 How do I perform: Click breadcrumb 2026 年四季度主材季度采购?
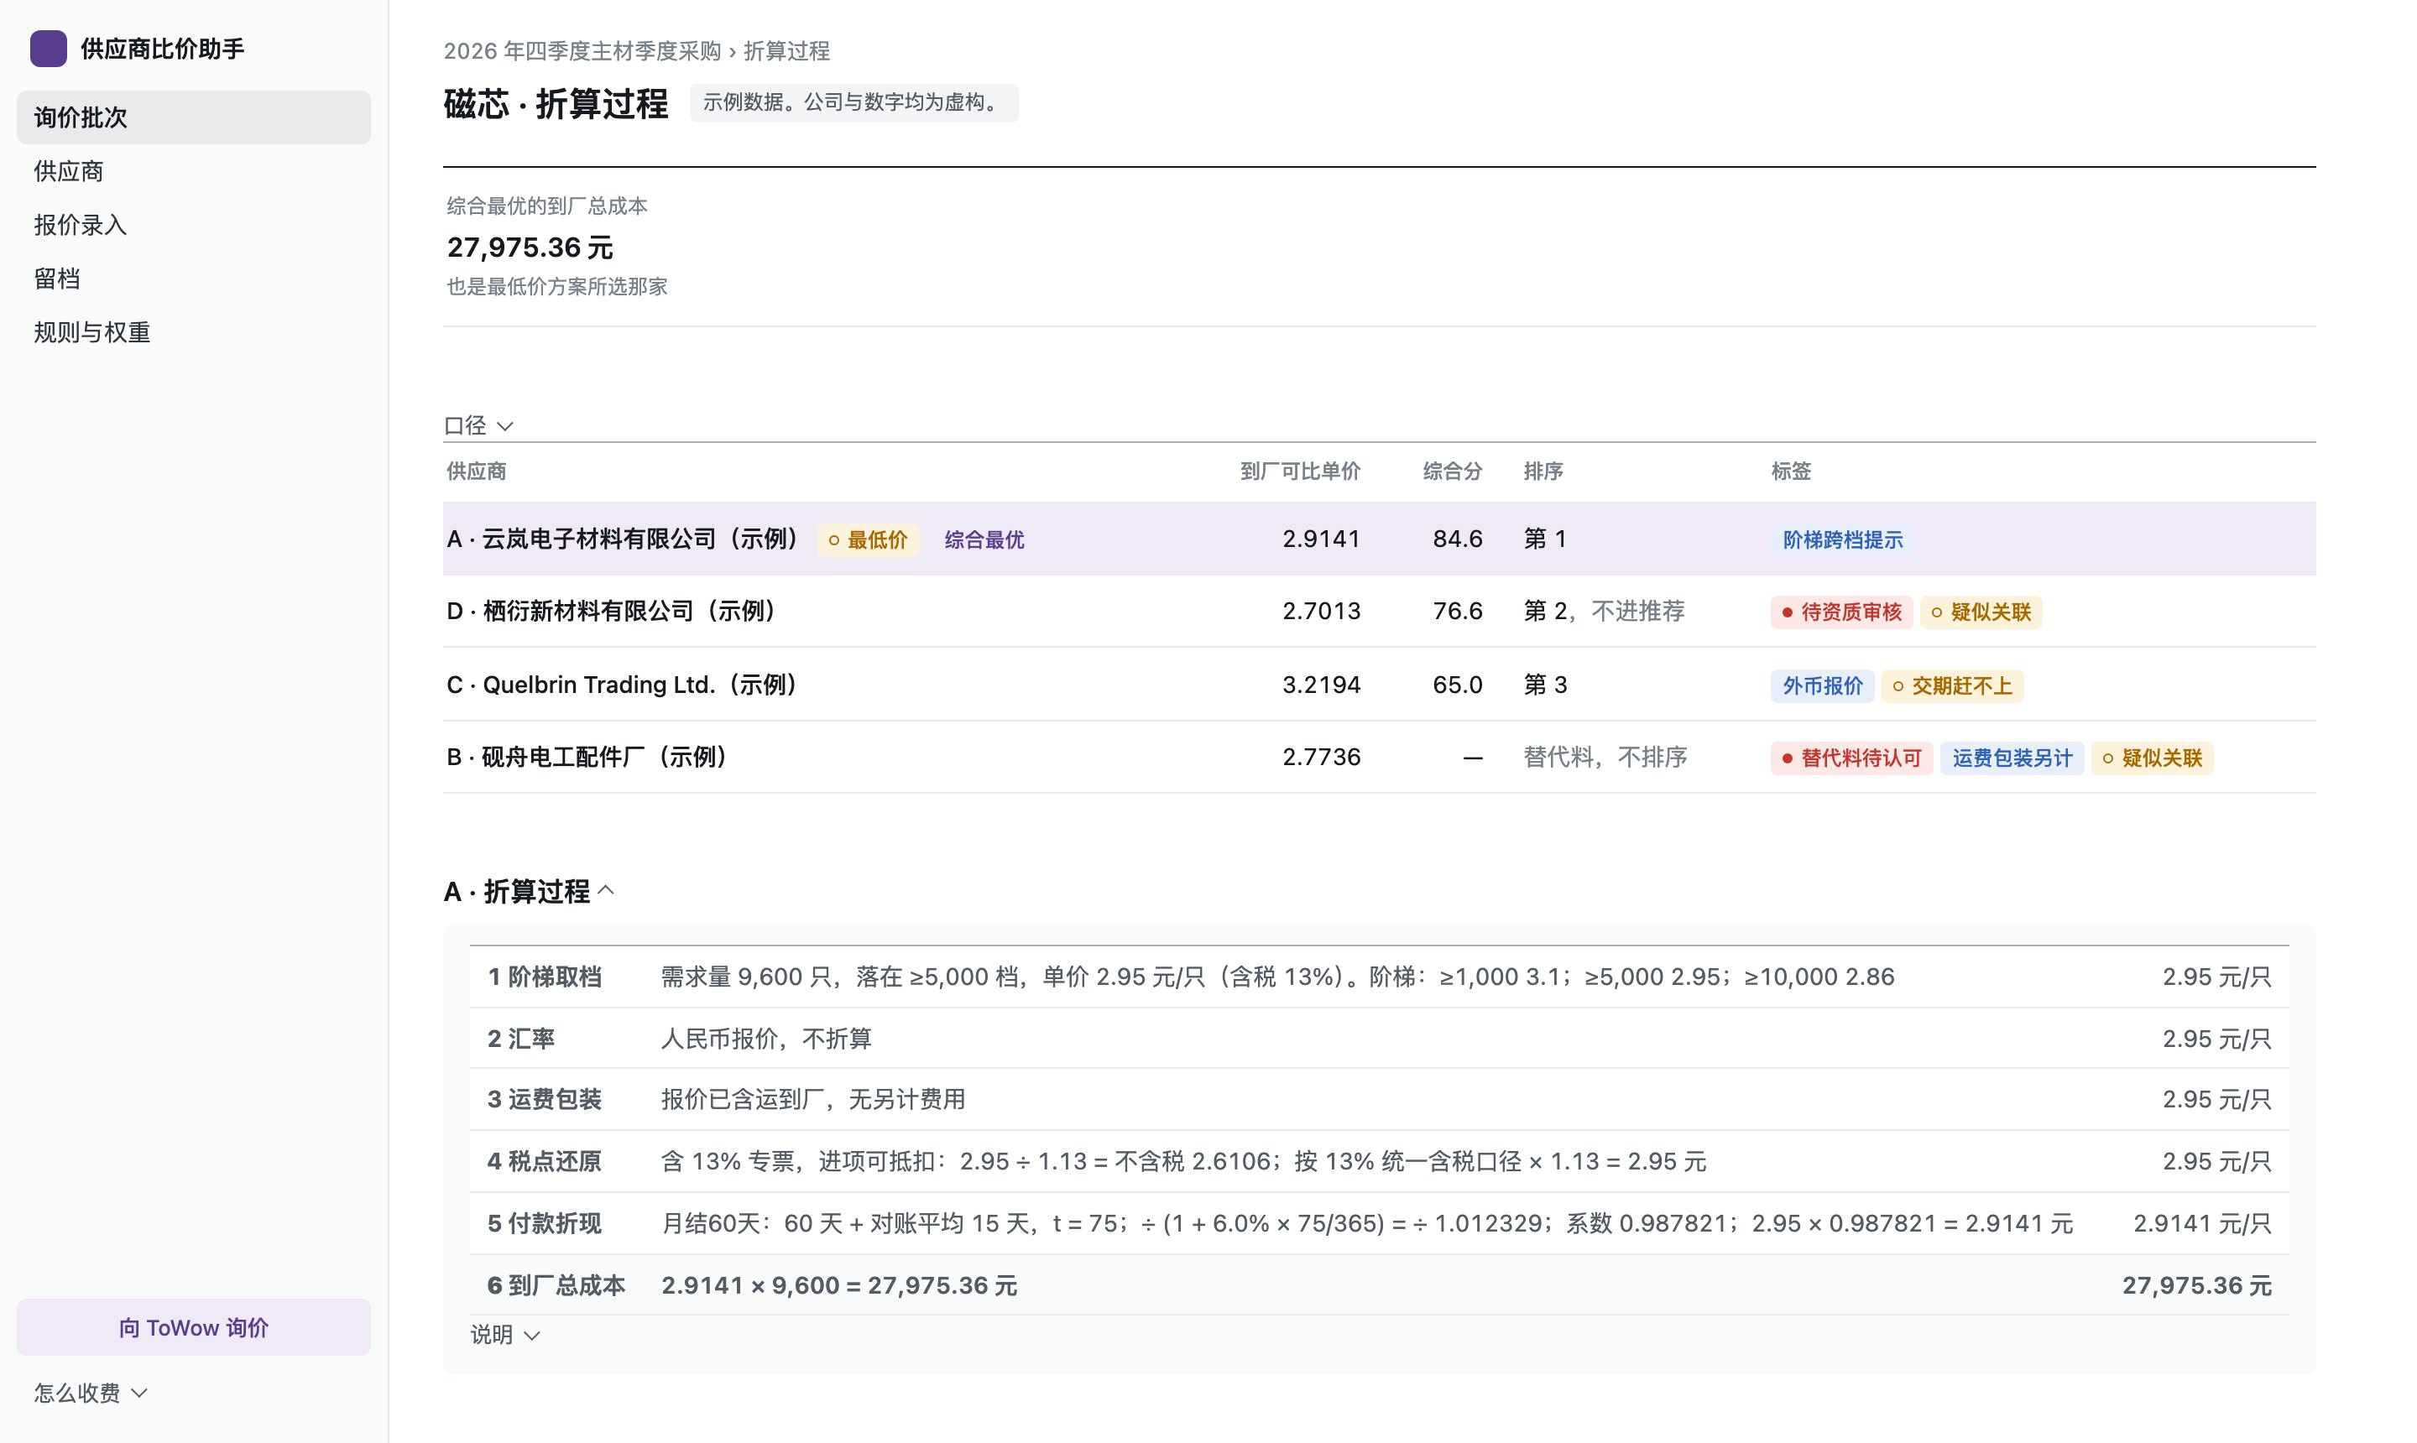pyautogui.click(x=582, y=50)
